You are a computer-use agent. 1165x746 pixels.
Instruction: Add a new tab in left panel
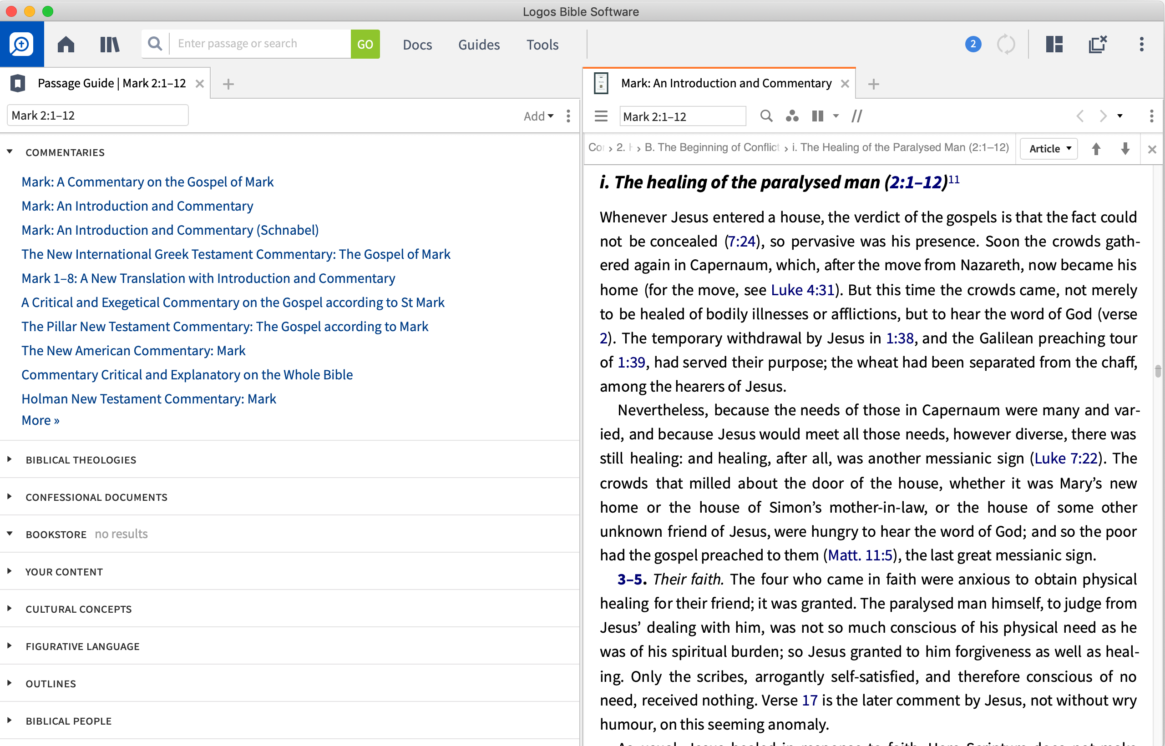(228, 84)
